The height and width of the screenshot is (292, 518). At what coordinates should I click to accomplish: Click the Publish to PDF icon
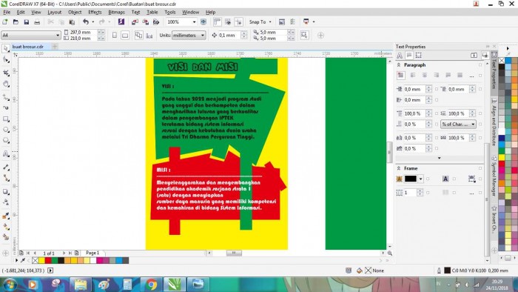tap(156, 21)
